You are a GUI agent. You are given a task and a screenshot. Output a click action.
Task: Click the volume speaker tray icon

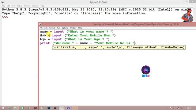click(x=181, y=108)
